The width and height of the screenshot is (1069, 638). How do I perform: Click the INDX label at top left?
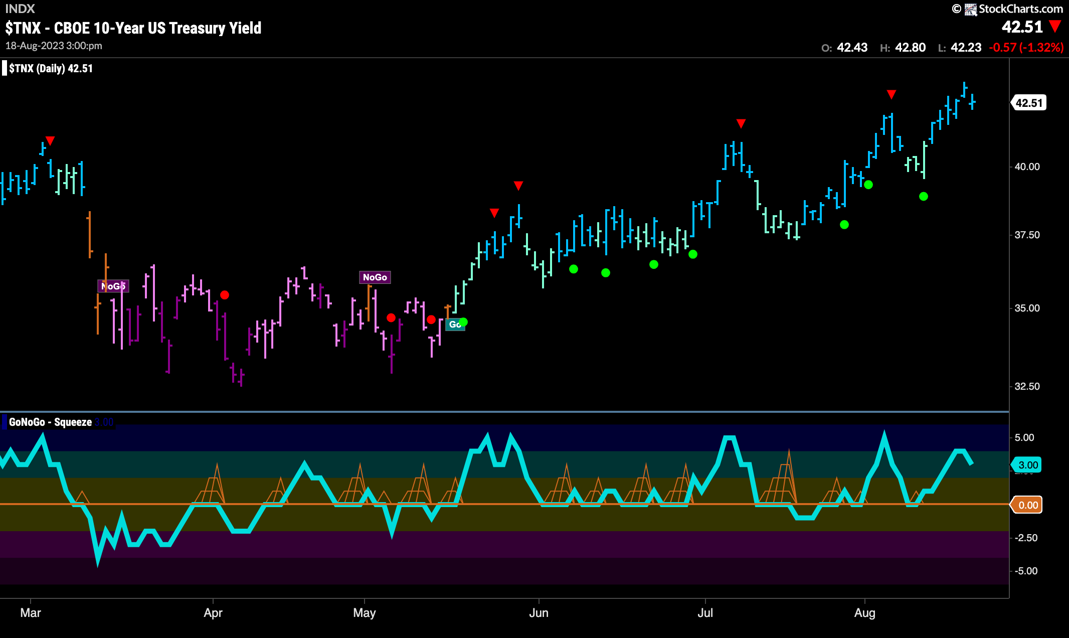click(20, 9)
